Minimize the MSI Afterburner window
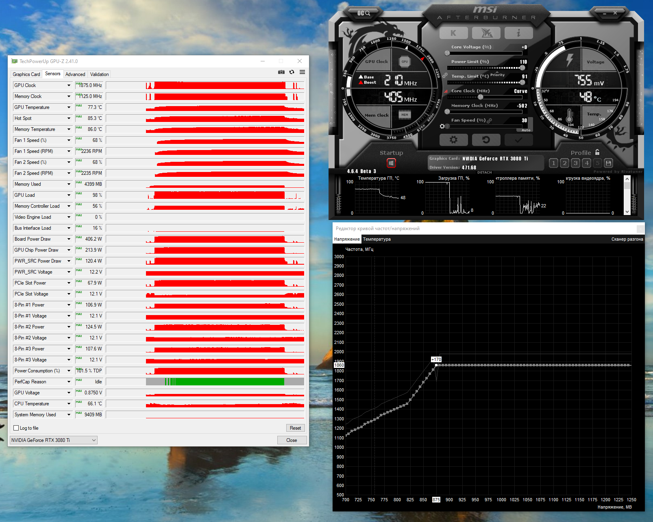 coord(605,14)
